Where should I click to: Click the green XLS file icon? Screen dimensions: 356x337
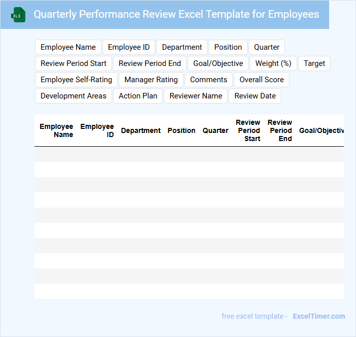(x=18, y=15)
